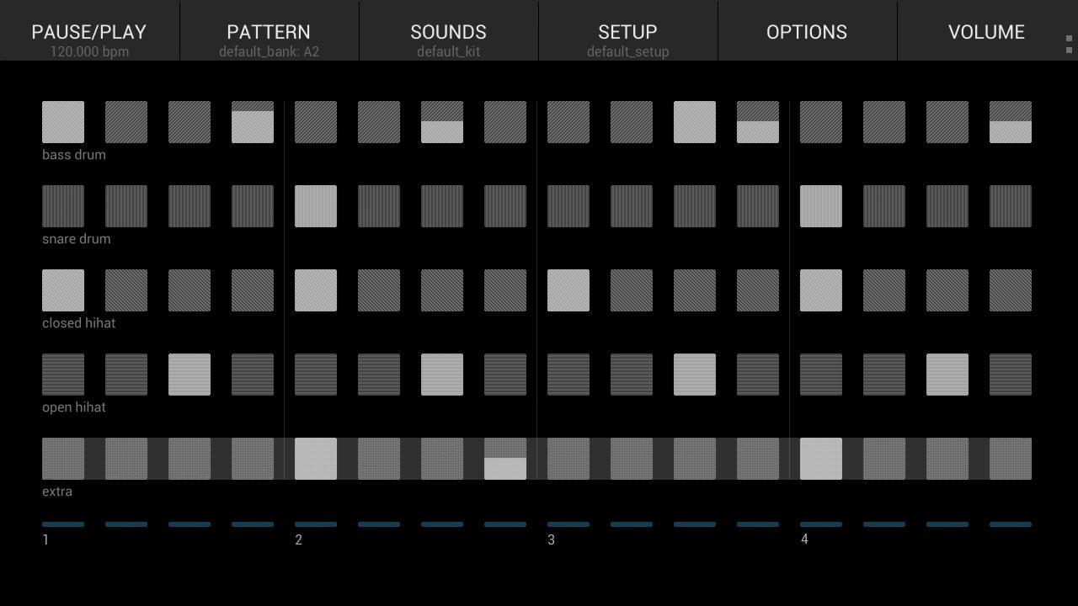Toggle extra row step 8 half-velocity pad
Image resolution: width=1078 pixels, height=606 pixels.
pos(505,459)
